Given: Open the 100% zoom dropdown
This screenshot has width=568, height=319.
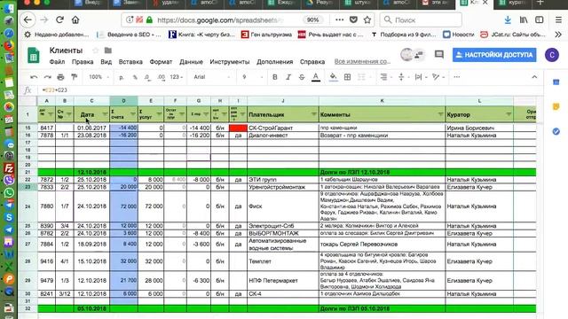Looking at the screenshot, I should pos(99,77).
